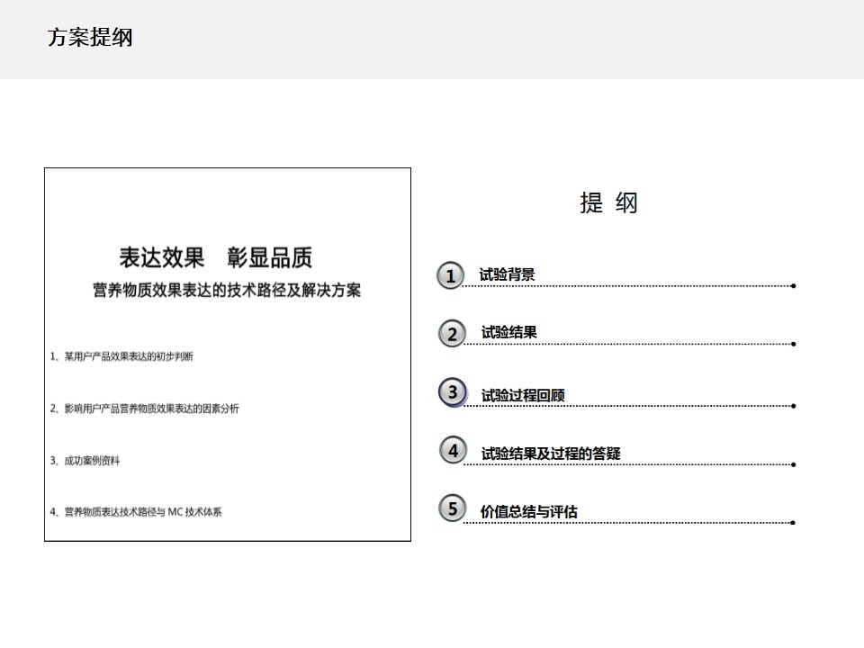864x648 pixels.
Task: Click the 试验背景 outline item
Action: pyautogui.click(x=507, y=275)
